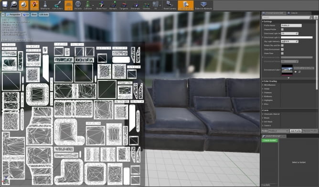Toggle the Tangents display icon

(124, 5)
